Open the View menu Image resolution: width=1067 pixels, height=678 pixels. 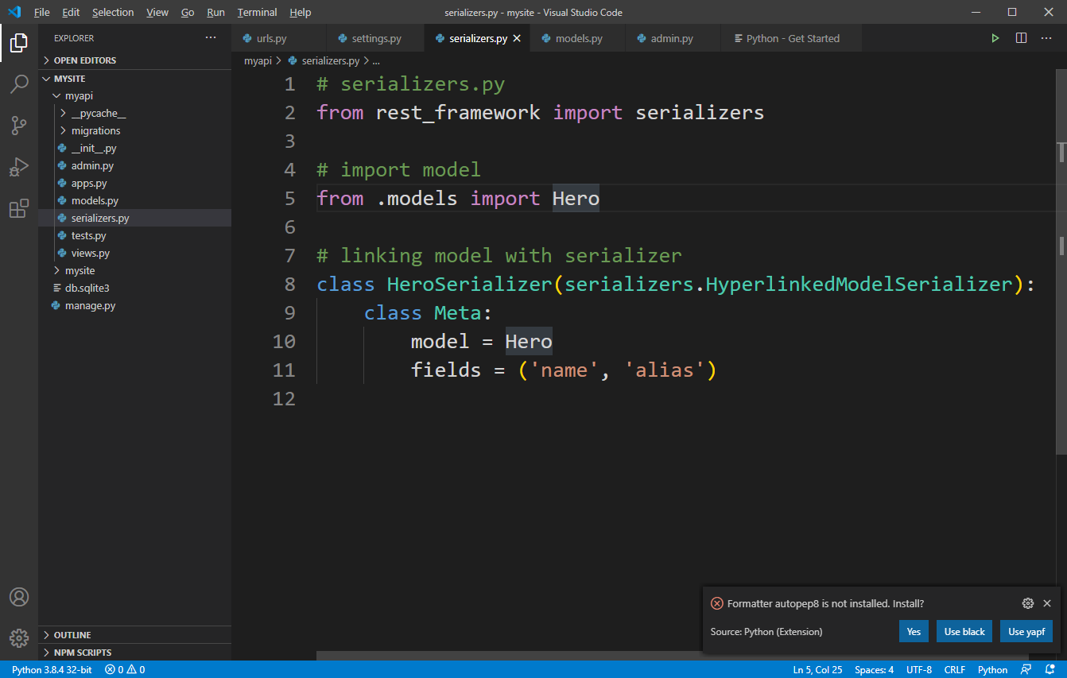tap(157, 13)
